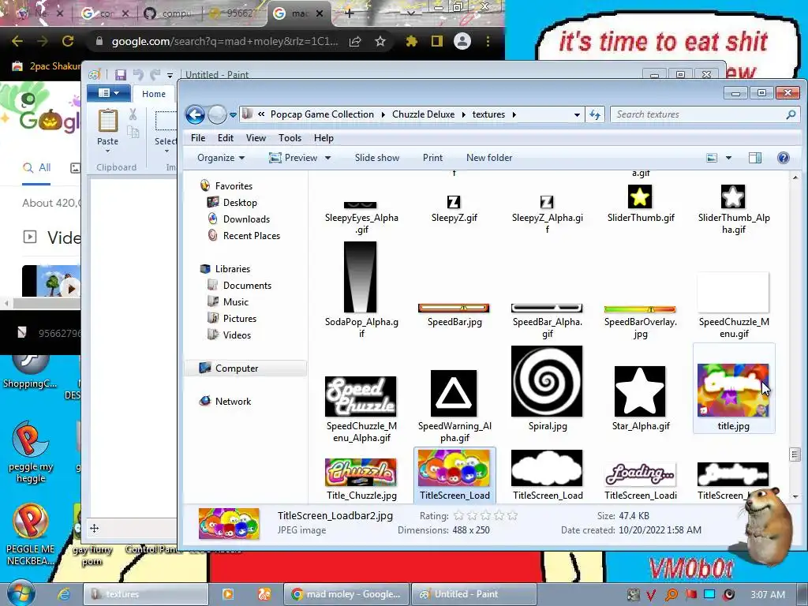This screenshot has height=606, width=808.
Task: Click the Preview button
Action: pyautogui.click(x=294, y=158)
